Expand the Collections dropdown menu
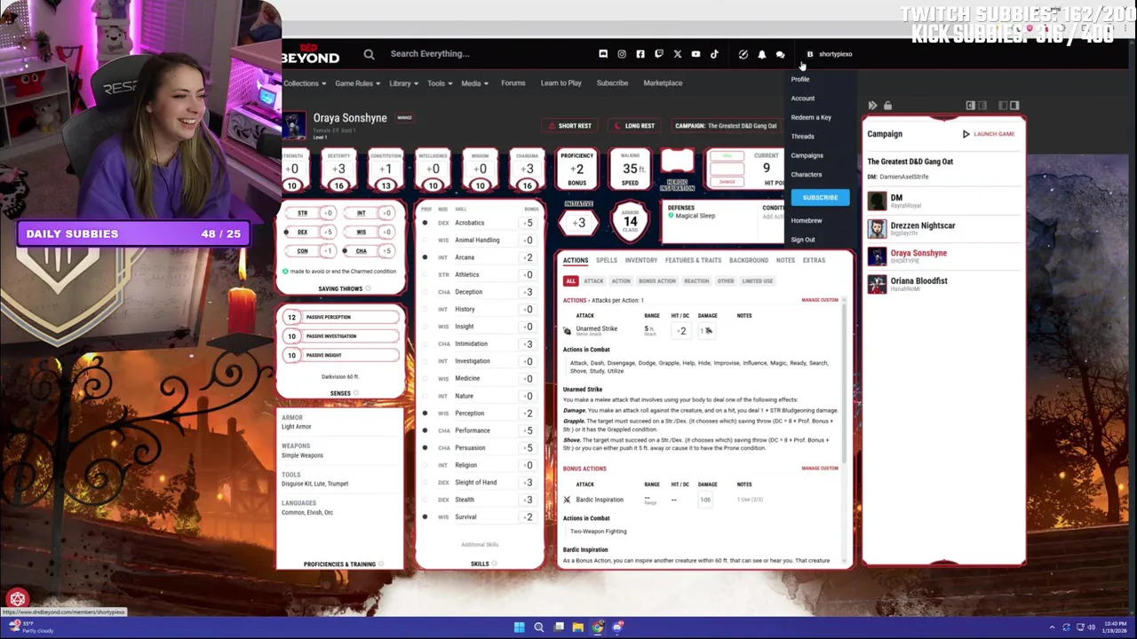1137x639 pixels. 305,83
